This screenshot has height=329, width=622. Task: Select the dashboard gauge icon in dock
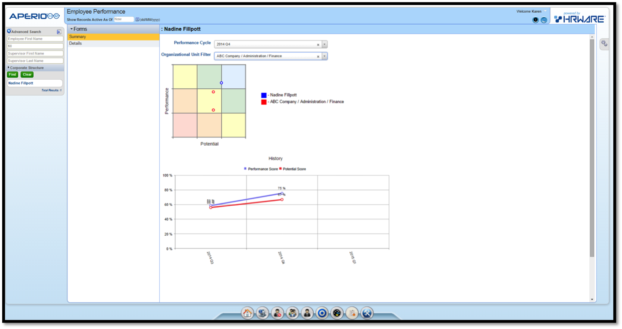(x=336, y=313)
